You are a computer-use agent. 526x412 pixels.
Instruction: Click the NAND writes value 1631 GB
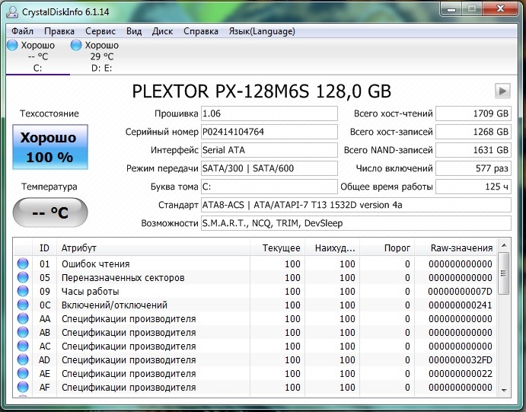pos(473,150)
